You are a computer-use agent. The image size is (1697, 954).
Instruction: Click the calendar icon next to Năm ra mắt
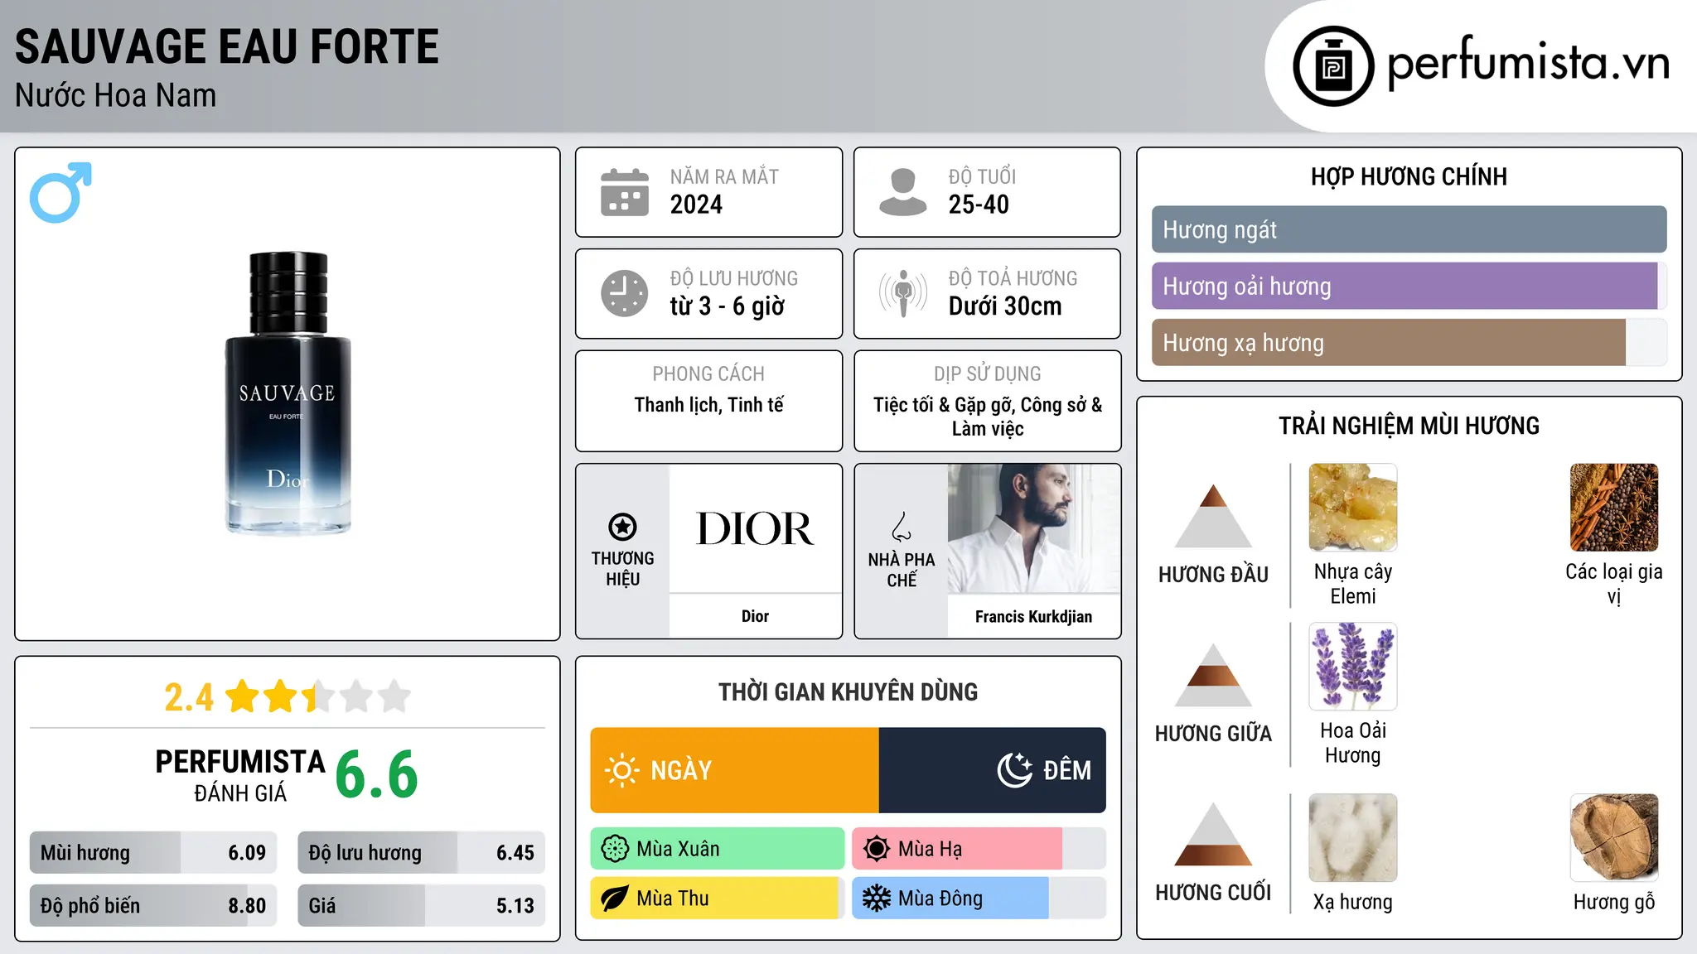(625, 192)
